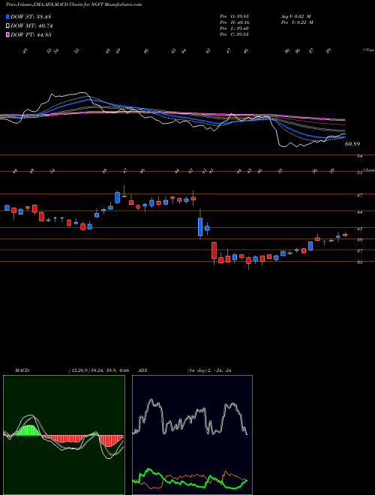Click the 39 price axis label
375x495 pixels.
click(x=359, y=240)
